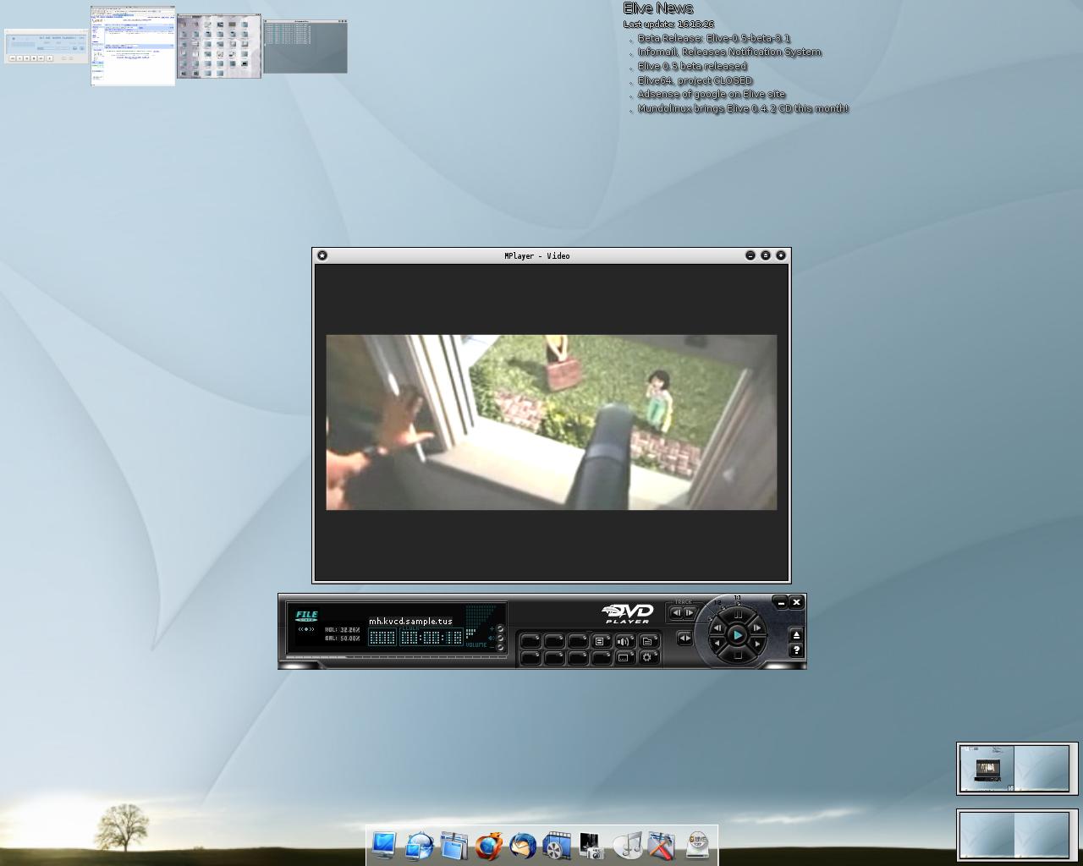Open the film reel video dock icon
The width and height of the screenshot is (1083, 866).
coord(557,845)
